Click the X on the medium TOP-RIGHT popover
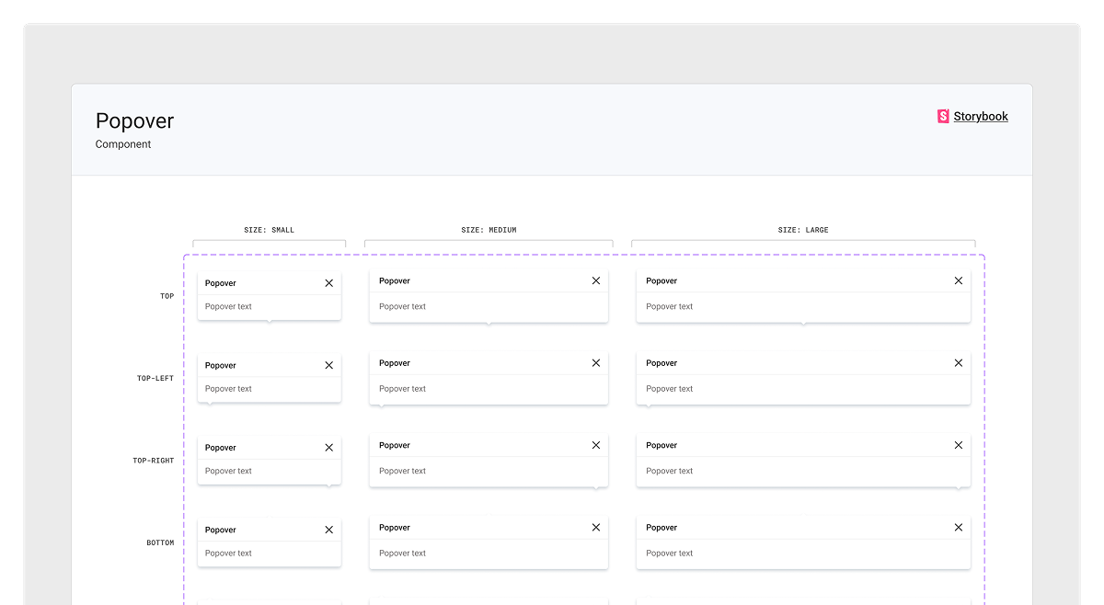Viewport: 1104px width, 605px height. (x=596, y=445)
